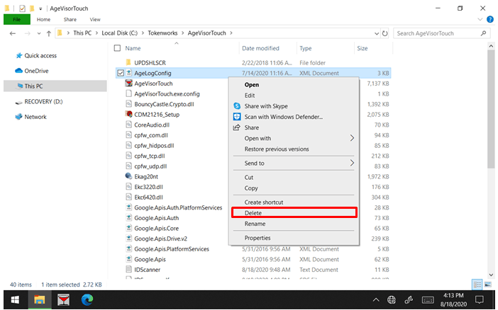This screenshot has height=310, width=498.
Task: Choose Create shortcut
Action: pos(294,202)
